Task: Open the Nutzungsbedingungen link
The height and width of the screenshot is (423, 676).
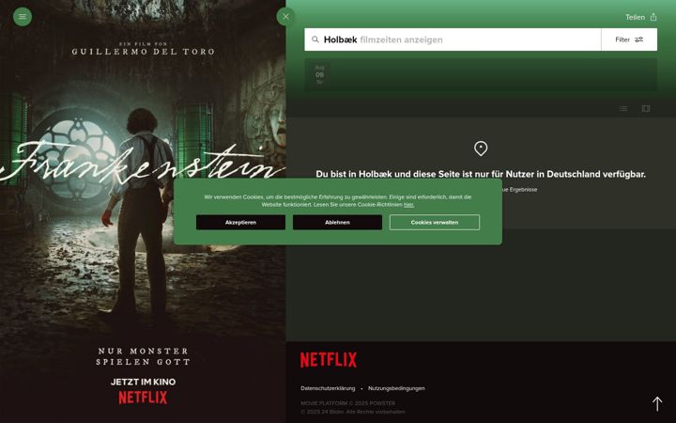Action: [396, 388]
